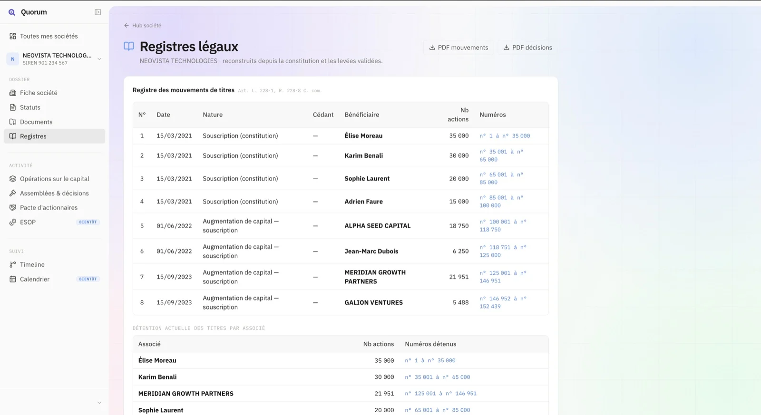Click the 21 951 value in movement row 7

(459, 277)
